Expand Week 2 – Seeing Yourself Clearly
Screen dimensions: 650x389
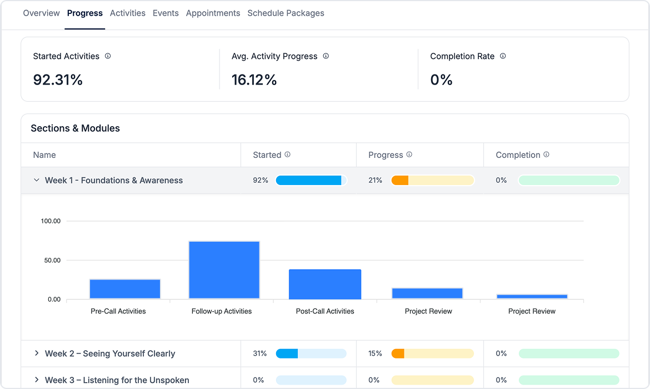point(36,353)
